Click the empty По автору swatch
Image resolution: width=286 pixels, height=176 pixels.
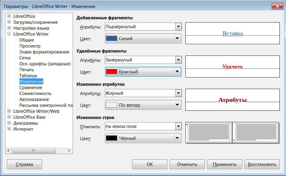point(111,105)
